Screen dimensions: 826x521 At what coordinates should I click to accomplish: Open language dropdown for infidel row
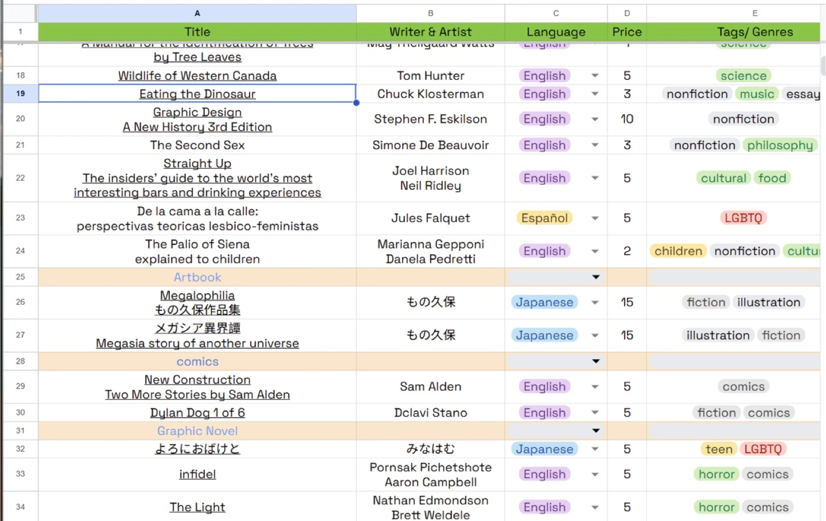pyautogui.click(x=595, y=475)
